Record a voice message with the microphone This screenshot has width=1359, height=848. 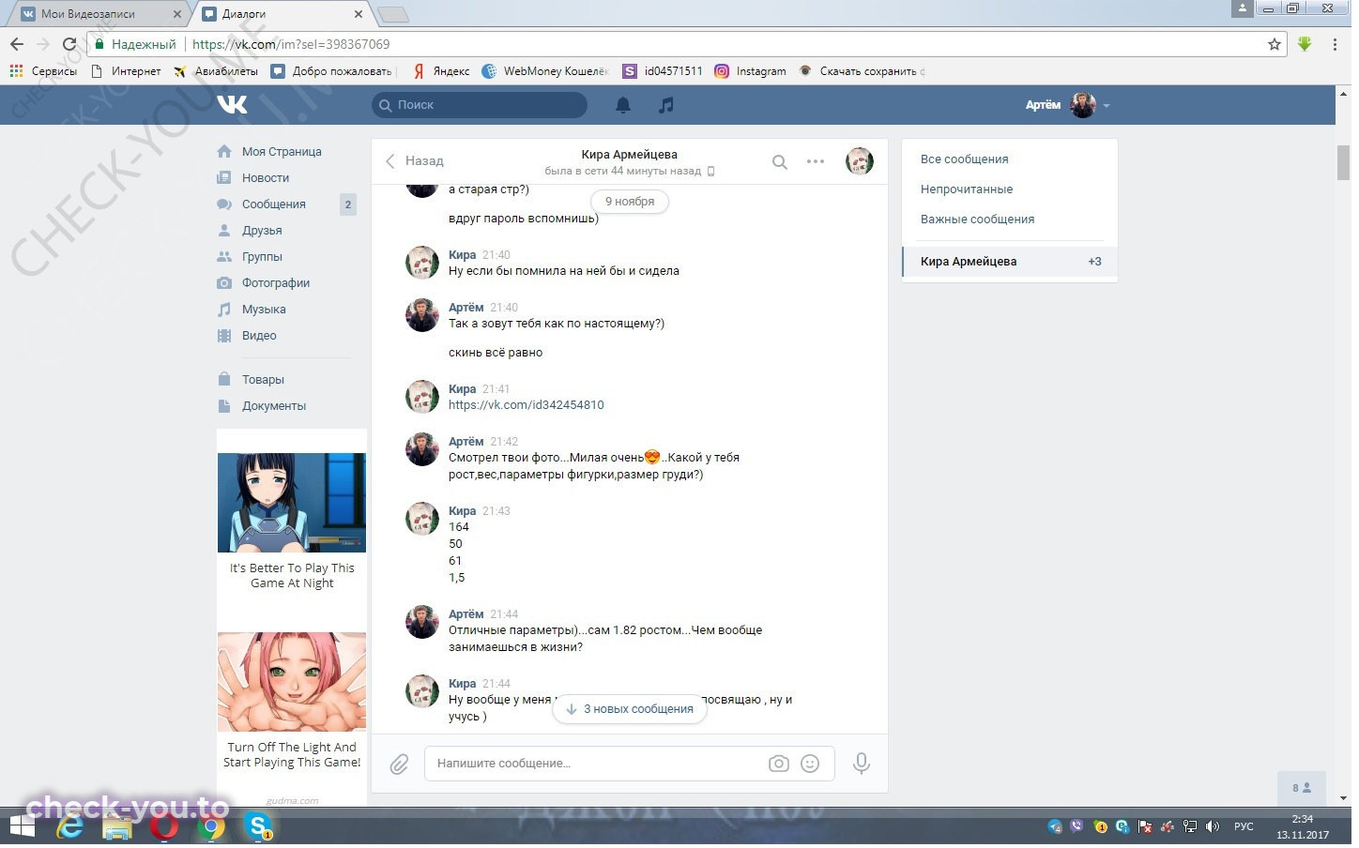coord(862,765)
